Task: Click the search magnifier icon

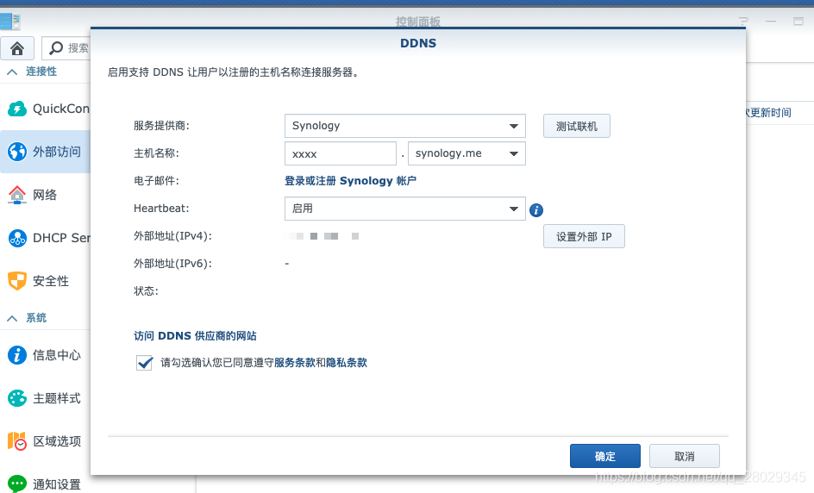Action: 55,48
